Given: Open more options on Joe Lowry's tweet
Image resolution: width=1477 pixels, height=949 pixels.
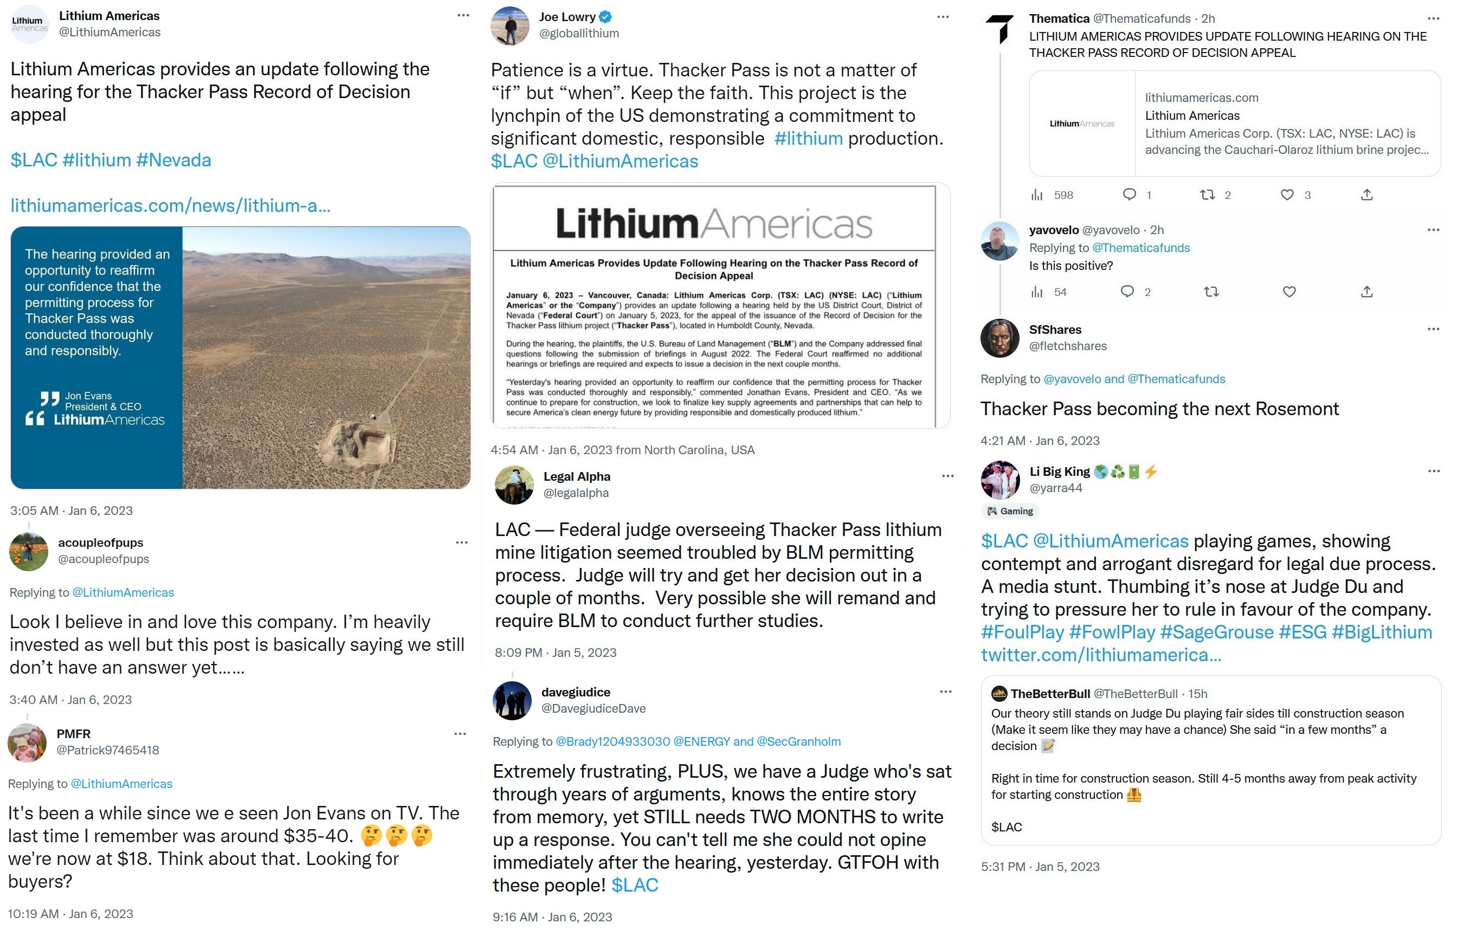Looking at the screenshot, I should [942, 17].
